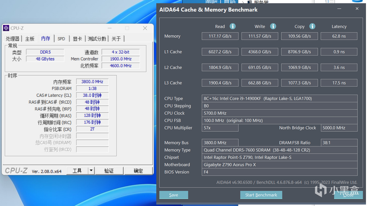Click the L3 Cache latency 17.5 ns value
Viewport: 370px width, 206px height.
click(x=339, y=83)
